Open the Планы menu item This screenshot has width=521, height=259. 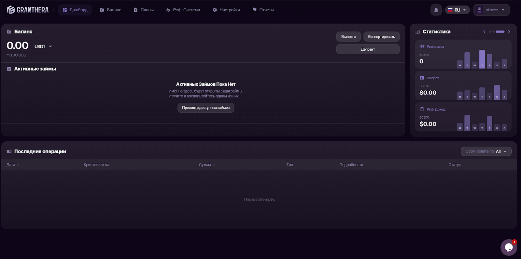point(144,10)
